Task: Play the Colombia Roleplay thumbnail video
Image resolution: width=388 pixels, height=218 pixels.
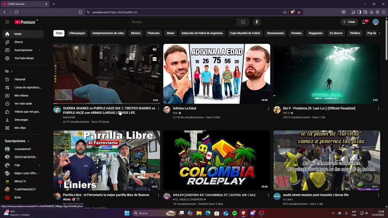Action: pos(217,160)
